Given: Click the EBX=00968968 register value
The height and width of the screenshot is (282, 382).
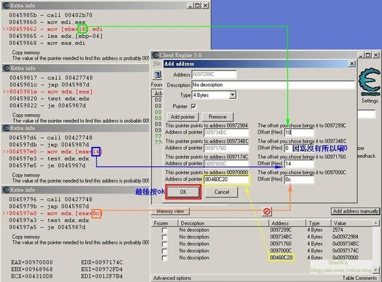Looking at the screenshot, I should (x=32, y=269).
